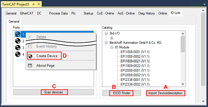
Task: Click the Std-I/O catalog label
Action: tap(114, 33)
